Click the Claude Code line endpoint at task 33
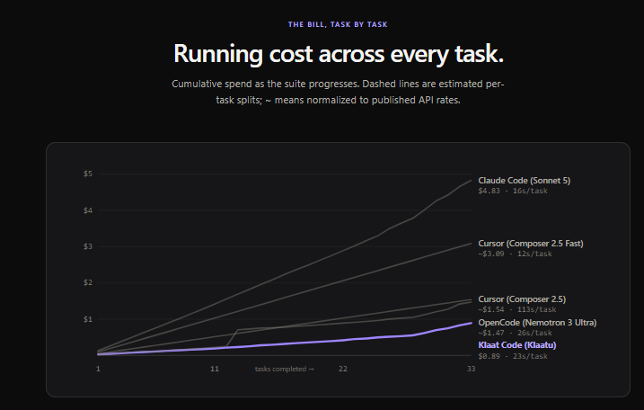 [471, 180]
